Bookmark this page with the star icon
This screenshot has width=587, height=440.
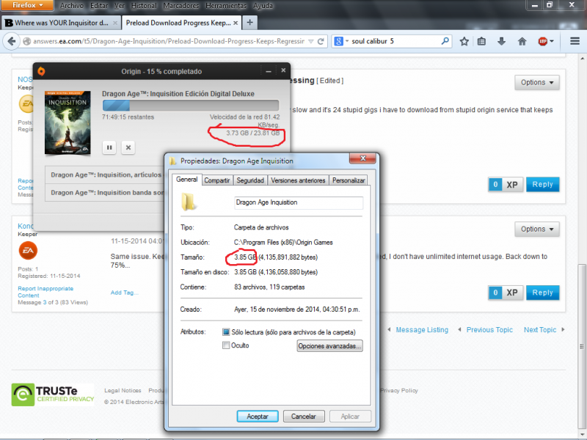tap(464, 41)
